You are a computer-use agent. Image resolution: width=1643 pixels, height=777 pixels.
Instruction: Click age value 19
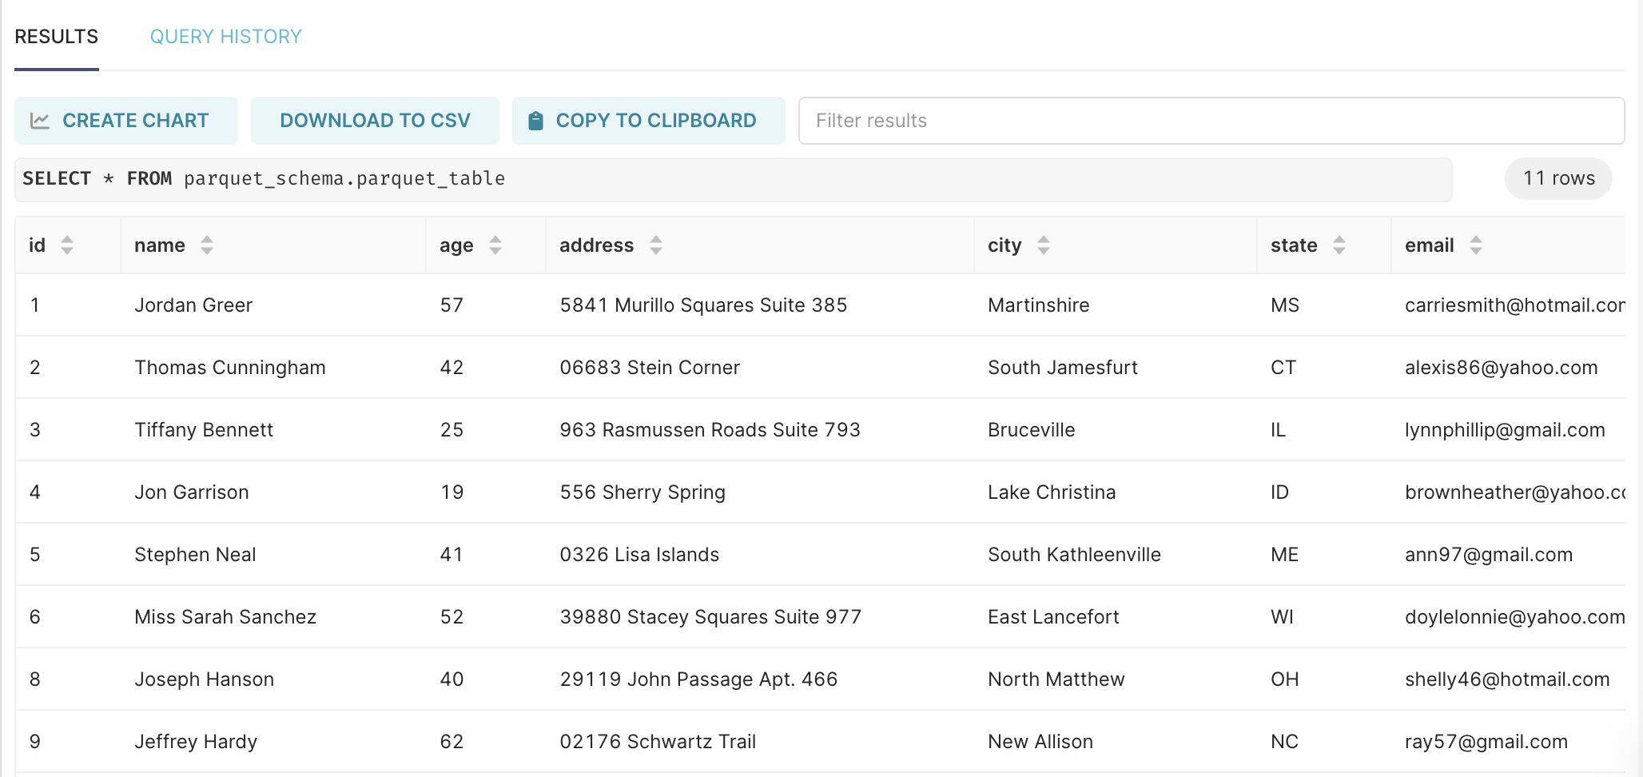[x=452, y=492]
